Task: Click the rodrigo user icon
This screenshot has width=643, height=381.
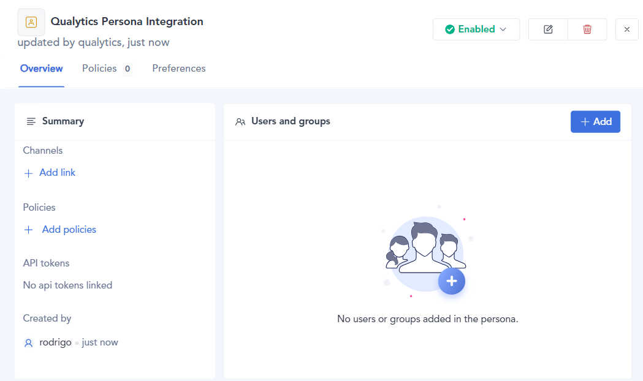Action: (28, 343)
